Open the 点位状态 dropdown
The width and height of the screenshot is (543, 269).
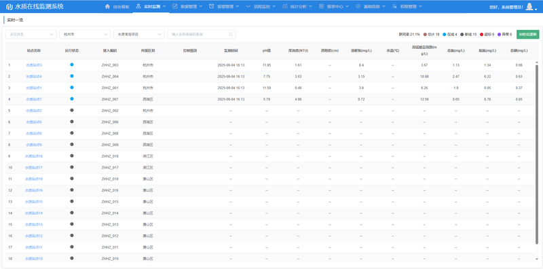tap(31, 35)
